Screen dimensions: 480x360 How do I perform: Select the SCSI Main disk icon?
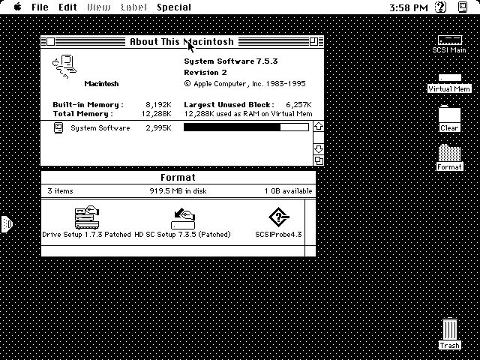point(449,40)
